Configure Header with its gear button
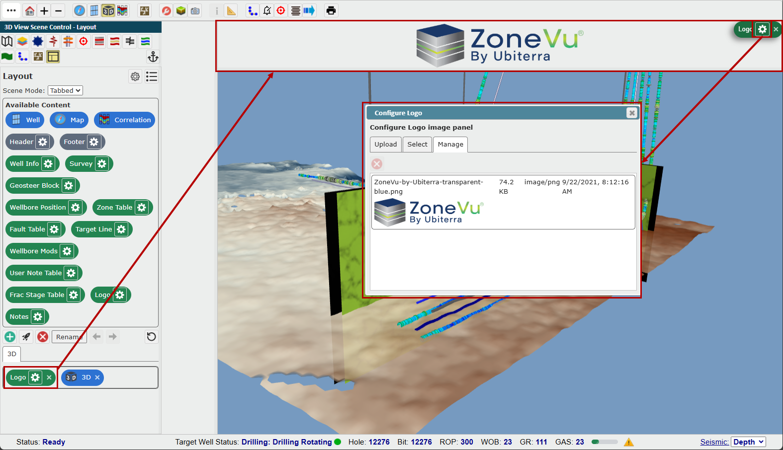Screen dimensions: 783x450 [x=43, y=142]
